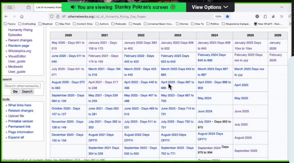Open the Responsive Campaign bookmark folder
Screen dimensions: 294x163
(236, 24)
